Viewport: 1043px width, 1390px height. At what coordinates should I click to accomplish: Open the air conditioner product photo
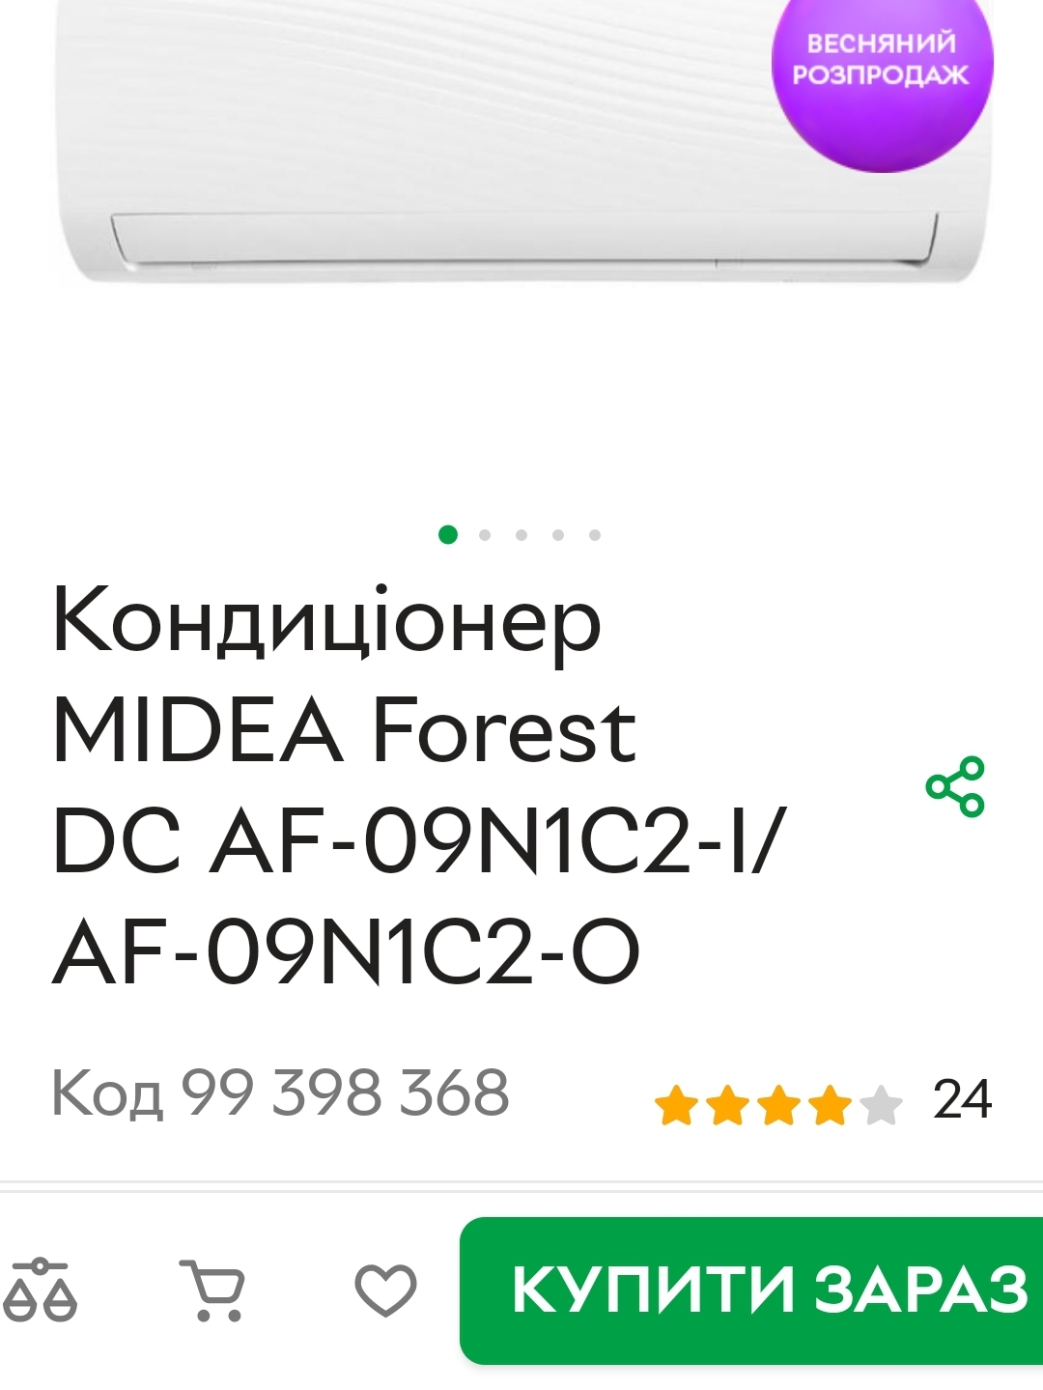521,145
